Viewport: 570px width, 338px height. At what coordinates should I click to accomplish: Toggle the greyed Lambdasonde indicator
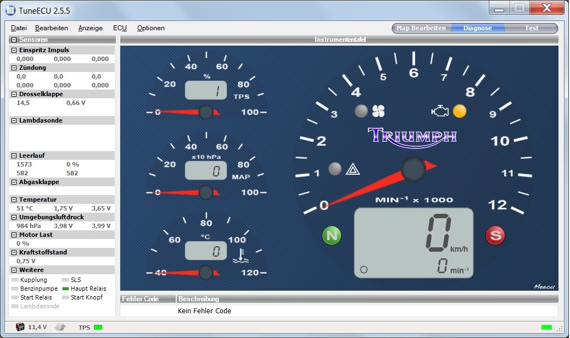[x=15, y=306]
